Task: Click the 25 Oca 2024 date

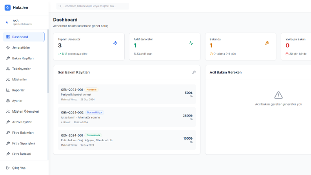Action: [x=87, y=100]
